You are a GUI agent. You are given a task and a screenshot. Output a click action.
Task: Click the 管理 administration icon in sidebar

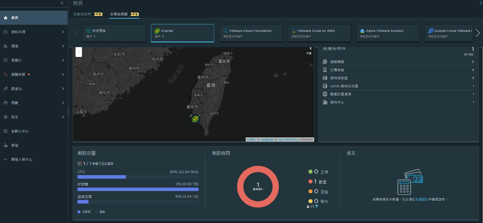click(6, 145)
